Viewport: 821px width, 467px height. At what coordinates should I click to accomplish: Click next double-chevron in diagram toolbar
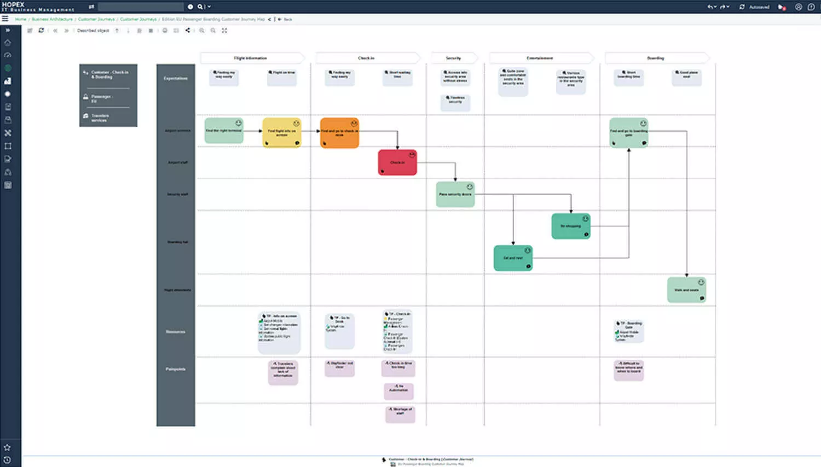coord(67,31)
